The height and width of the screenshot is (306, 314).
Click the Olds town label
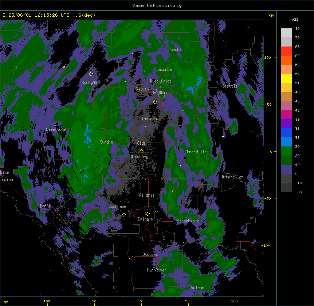coord(141,143)
